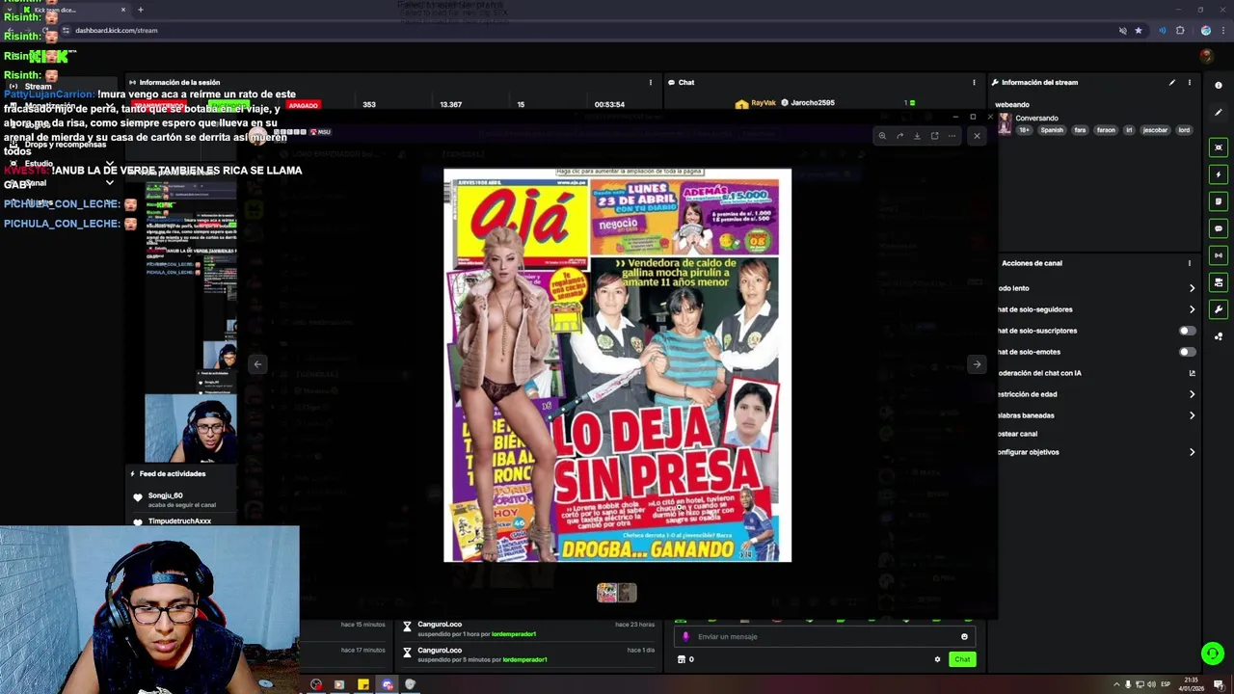The image size is (1234, 694).
Task: Click the shop icon below chat input
Action: 682,659
